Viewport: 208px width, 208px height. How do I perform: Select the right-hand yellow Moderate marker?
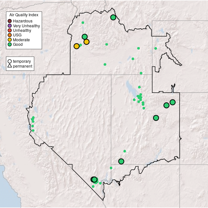pos(86,42)
